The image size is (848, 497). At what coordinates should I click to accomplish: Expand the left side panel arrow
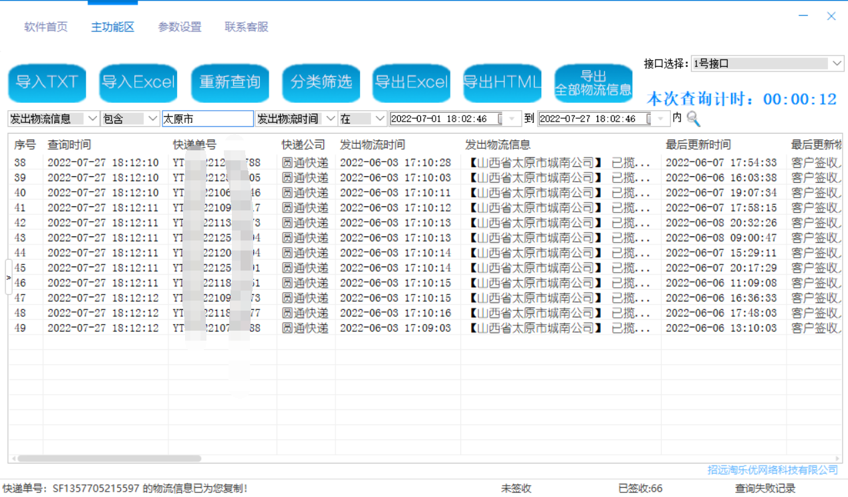(8, 277)
